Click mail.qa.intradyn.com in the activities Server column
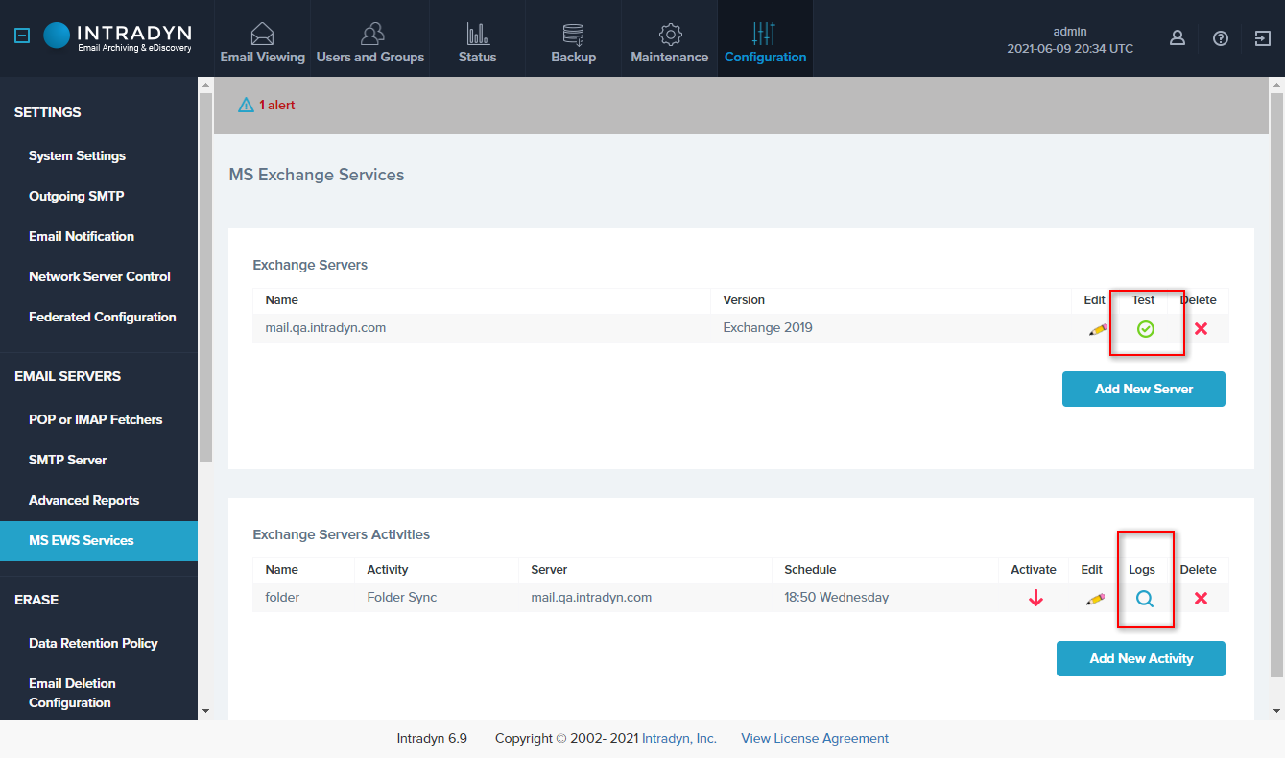Screen dimensions: 1285x758 tap(591, 597)
